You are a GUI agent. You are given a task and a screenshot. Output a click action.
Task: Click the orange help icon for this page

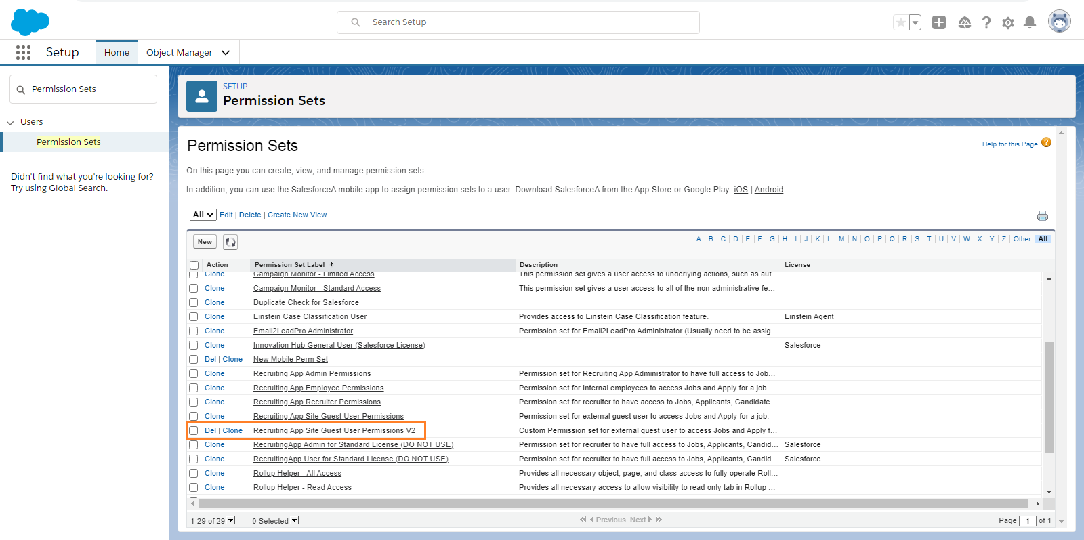(x=1046, y=142)
